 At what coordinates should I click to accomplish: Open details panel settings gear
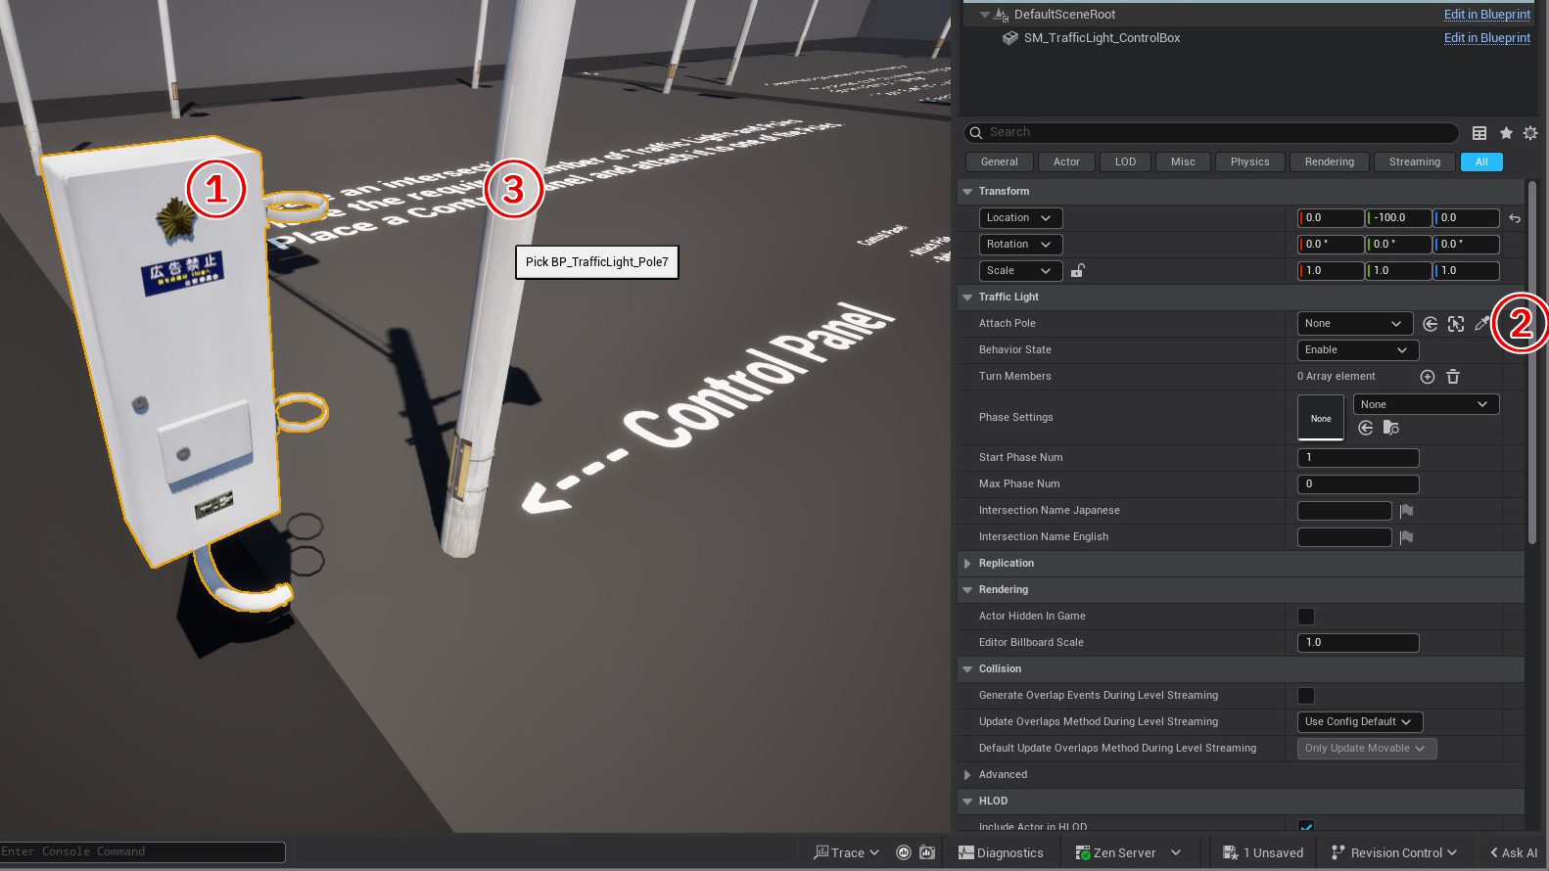[x=1530, y=133]
